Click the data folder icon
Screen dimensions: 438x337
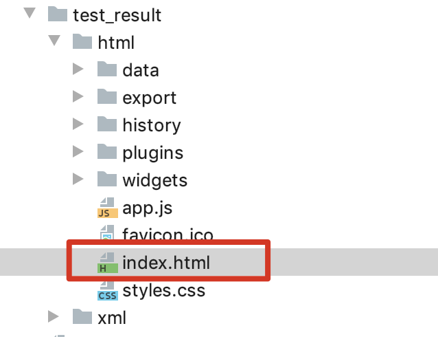click(107, 69)
